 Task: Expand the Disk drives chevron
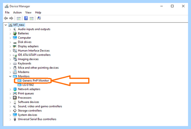10,42
